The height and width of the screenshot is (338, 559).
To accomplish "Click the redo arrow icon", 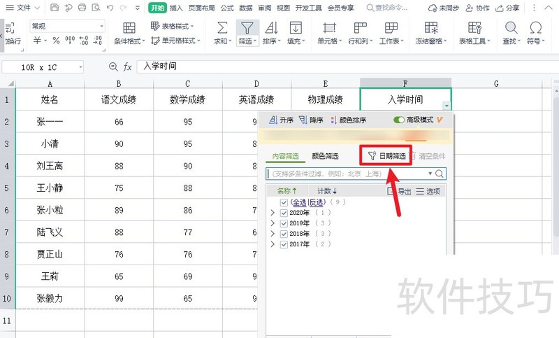I will tap(123, 8).
